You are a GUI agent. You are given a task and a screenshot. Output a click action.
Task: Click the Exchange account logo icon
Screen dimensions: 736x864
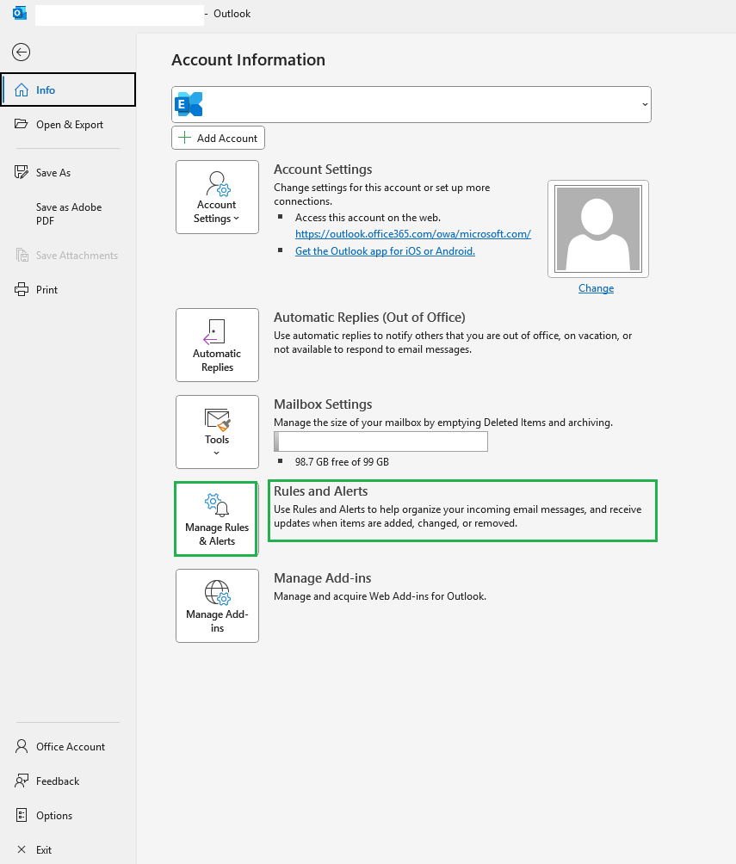(189, 104)
